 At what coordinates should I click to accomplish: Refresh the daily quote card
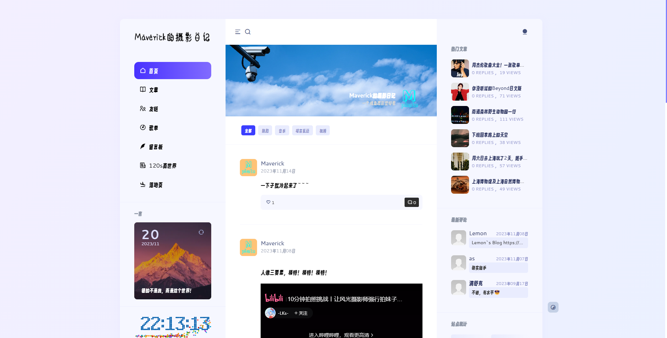point(201,232)
